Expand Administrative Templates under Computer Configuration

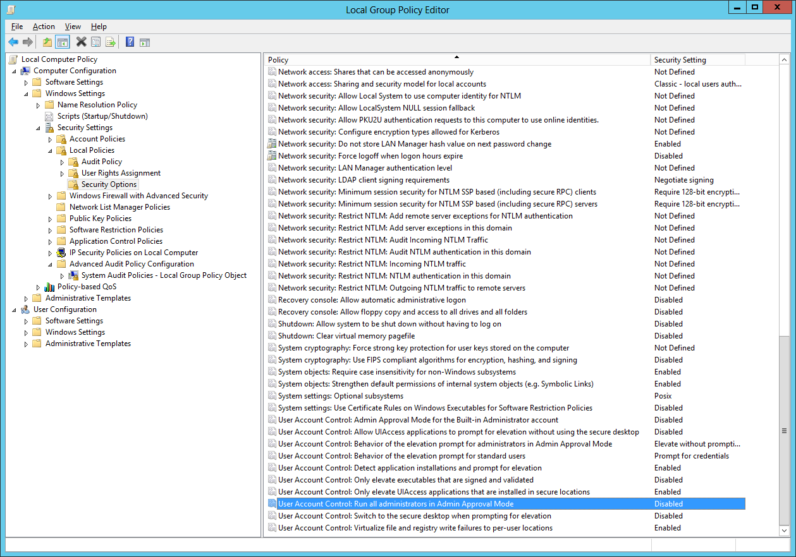click(27, 298)
